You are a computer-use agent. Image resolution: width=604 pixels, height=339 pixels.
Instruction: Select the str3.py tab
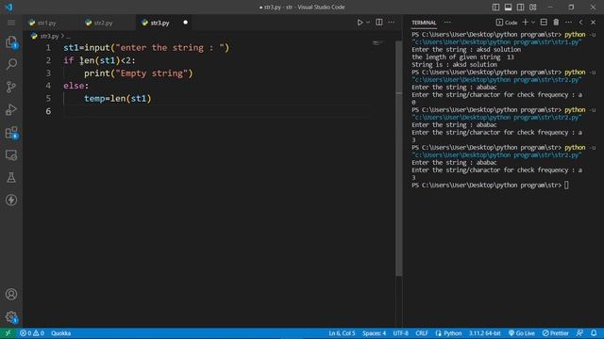pyautogui.click(x=159, y=23)
